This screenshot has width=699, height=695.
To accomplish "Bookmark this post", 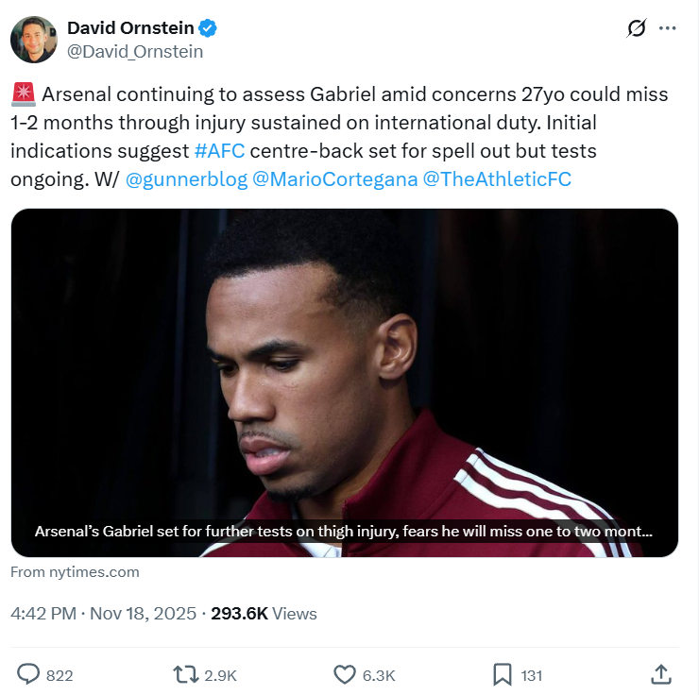I will pos(503,674).
